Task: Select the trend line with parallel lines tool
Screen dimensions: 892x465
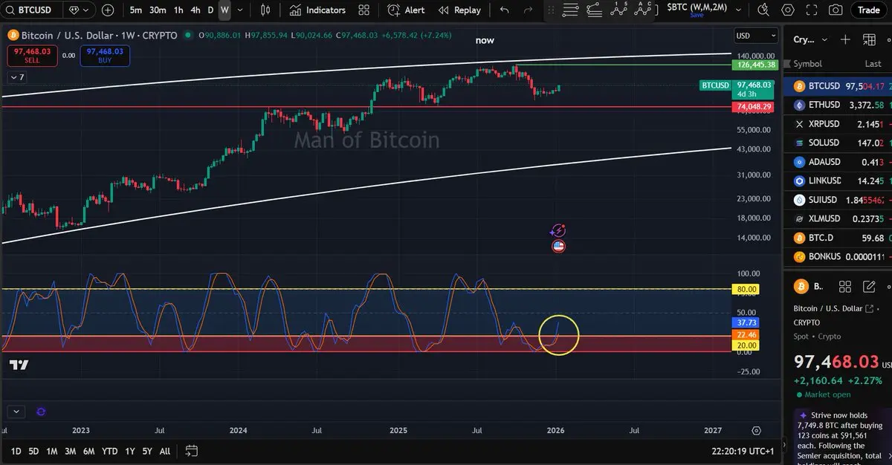Action: [x=596, y=10]
